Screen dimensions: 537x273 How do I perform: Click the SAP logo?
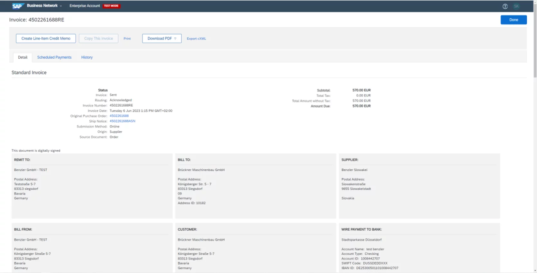coord(18,6)
